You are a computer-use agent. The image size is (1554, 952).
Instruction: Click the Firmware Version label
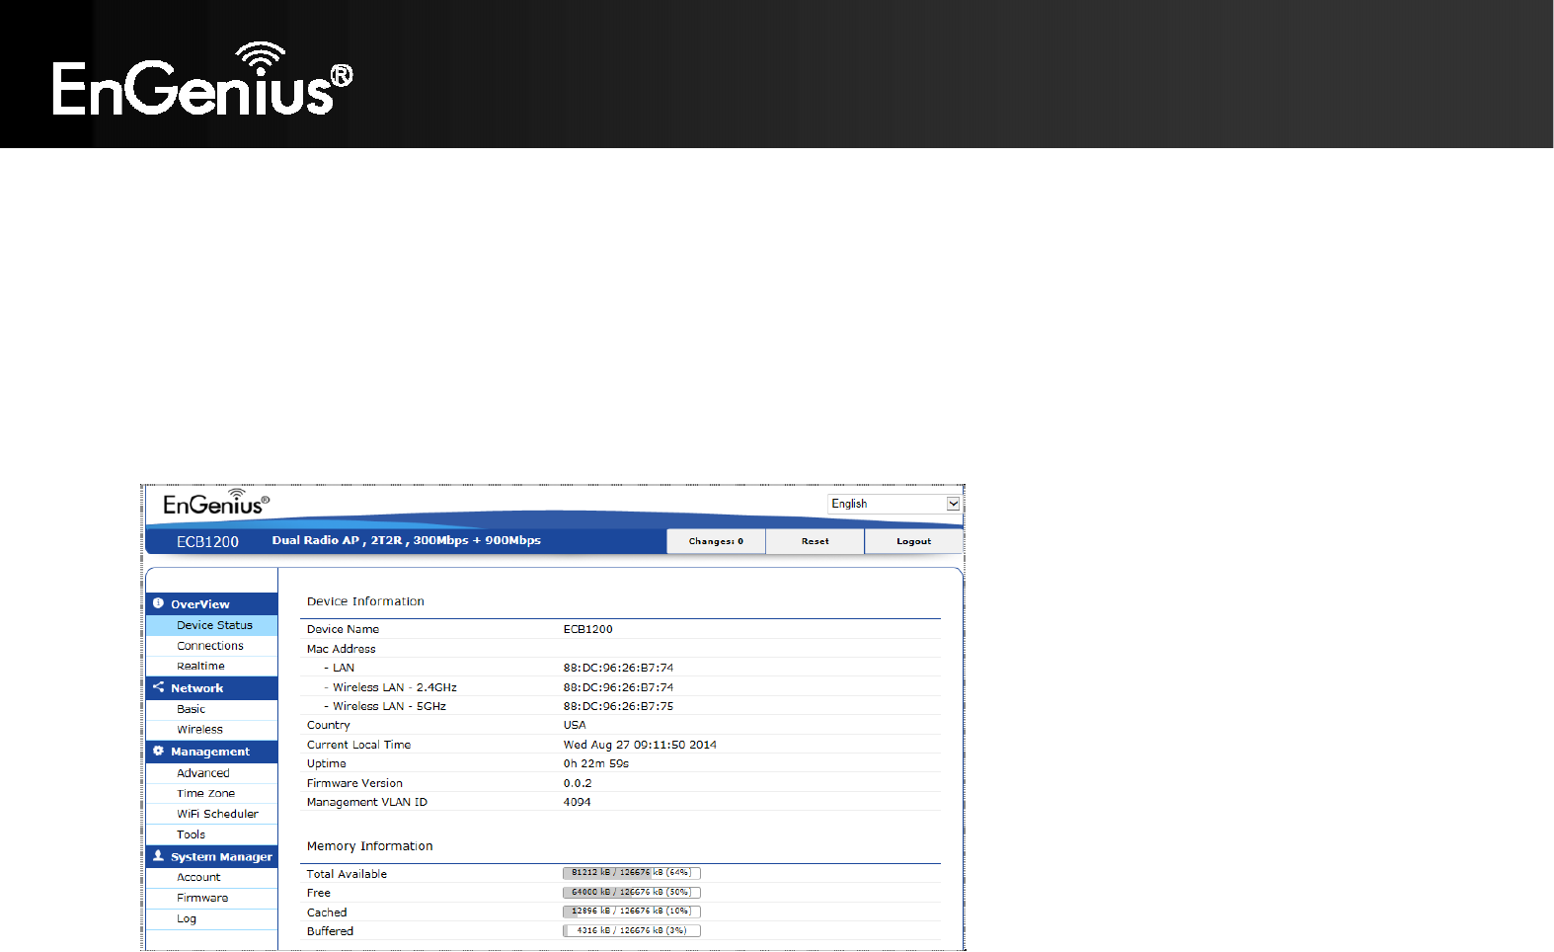pos(354,783)
